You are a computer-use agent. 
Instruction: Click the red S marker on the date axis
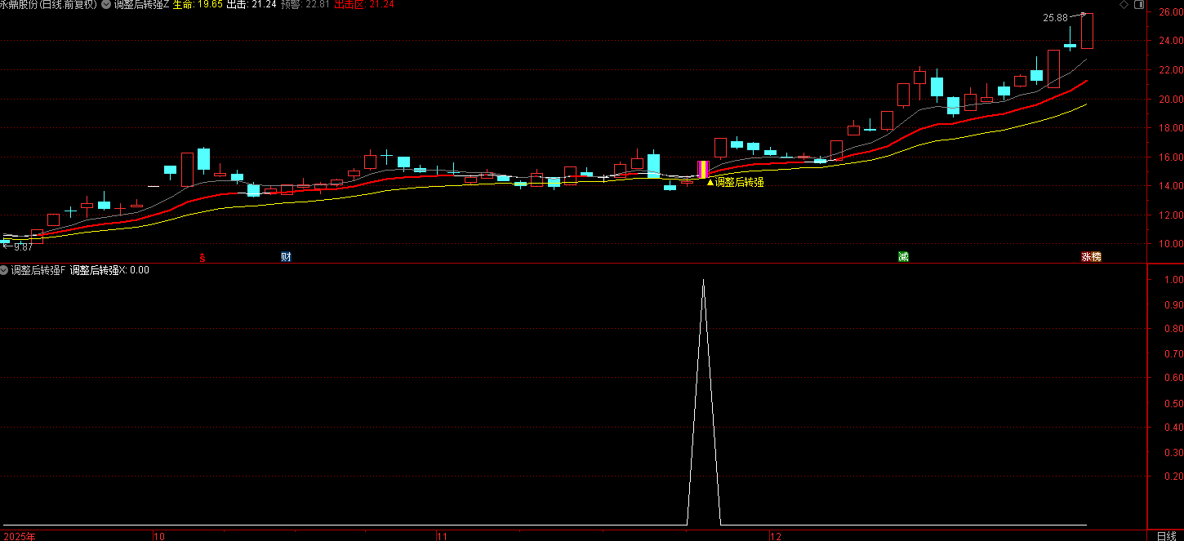(202, 257)
